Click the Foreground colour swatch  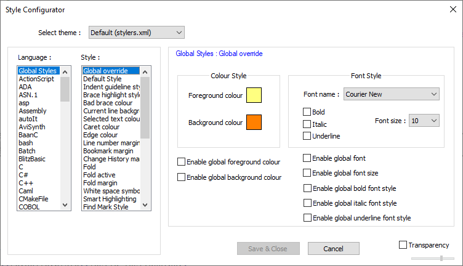tap(254, 95)
